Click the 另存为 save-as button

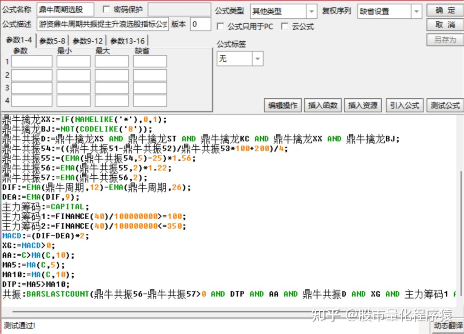[445, 39]
